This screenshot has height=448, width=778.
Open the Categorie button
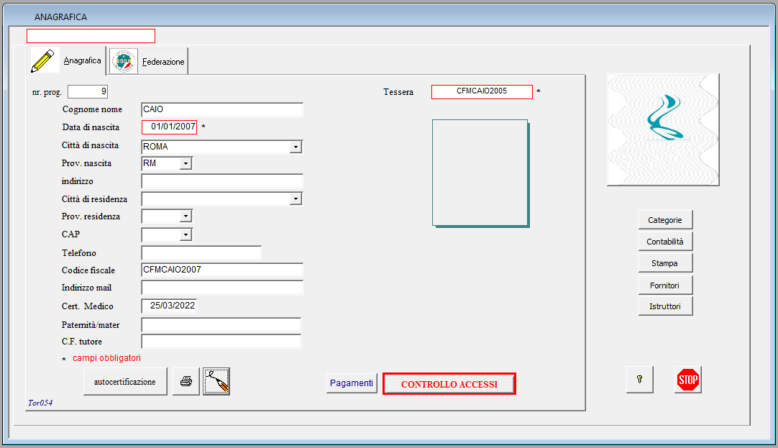(665, 220)
